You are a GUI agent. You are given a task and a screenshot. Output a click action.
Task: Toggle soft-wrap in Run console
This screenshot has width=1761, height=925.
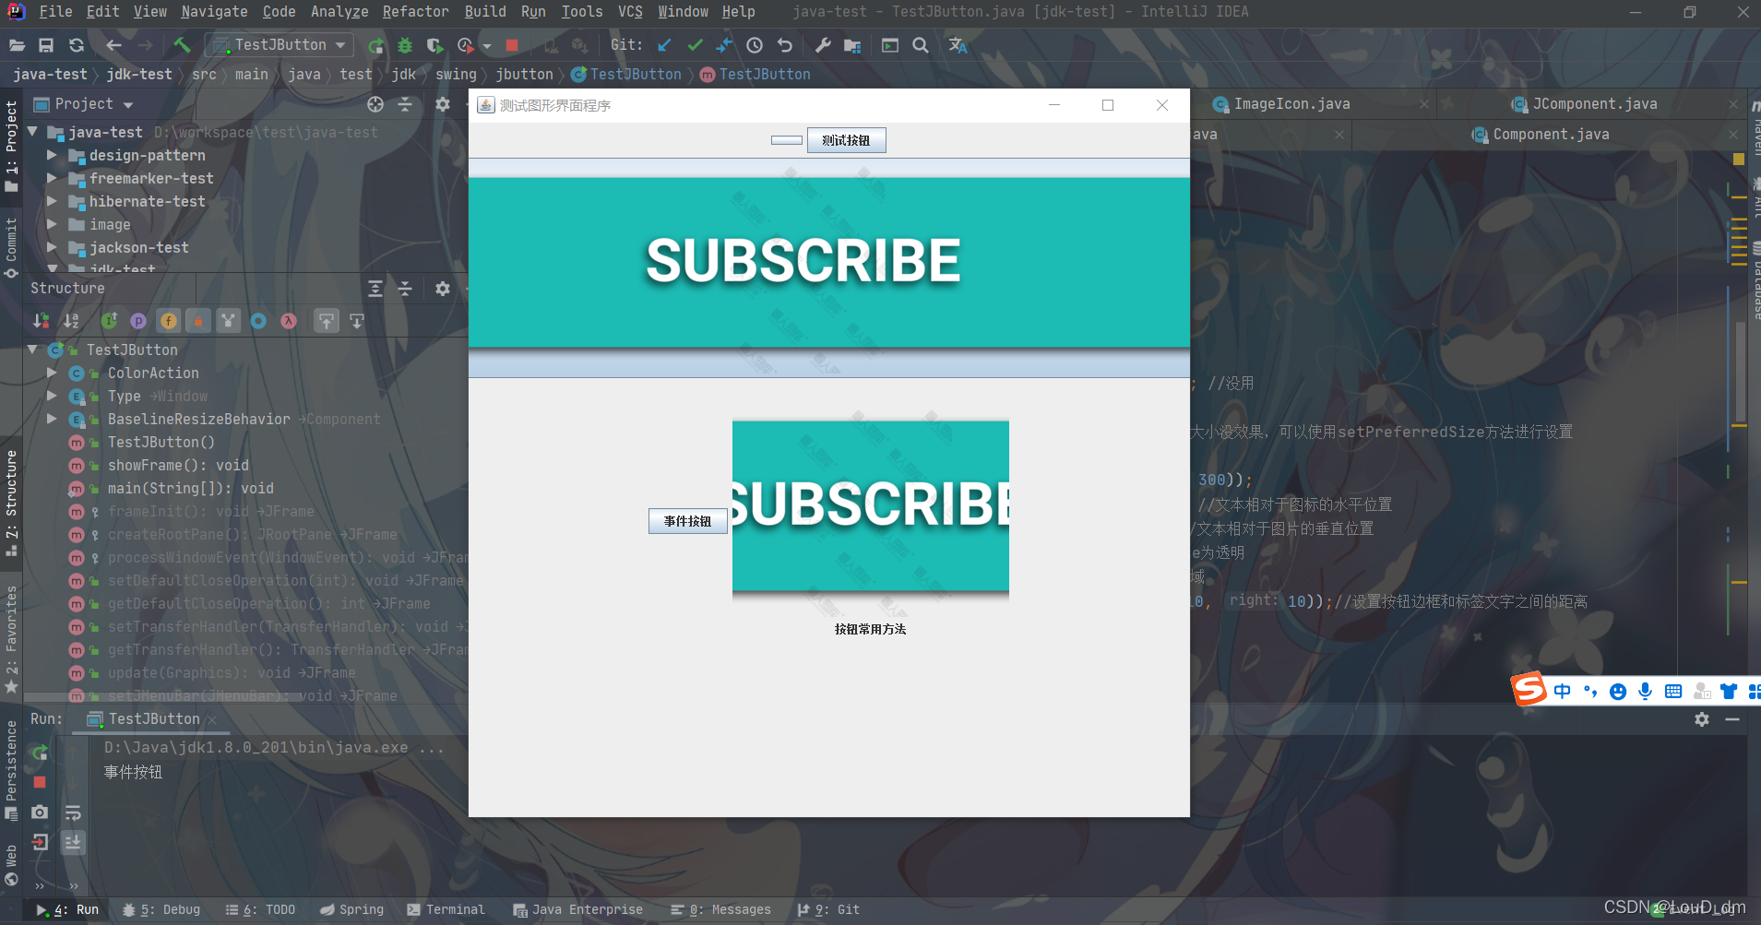click(73, 812)
